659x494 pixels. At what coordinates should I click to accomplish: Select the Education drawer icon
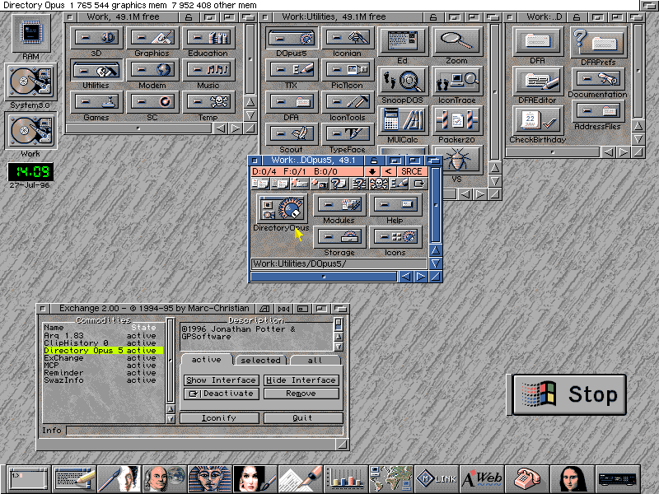tap(208, 38)
